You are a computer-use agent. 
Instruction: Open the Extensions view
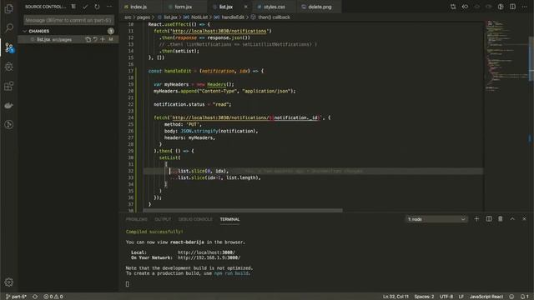tap(9, 86)
